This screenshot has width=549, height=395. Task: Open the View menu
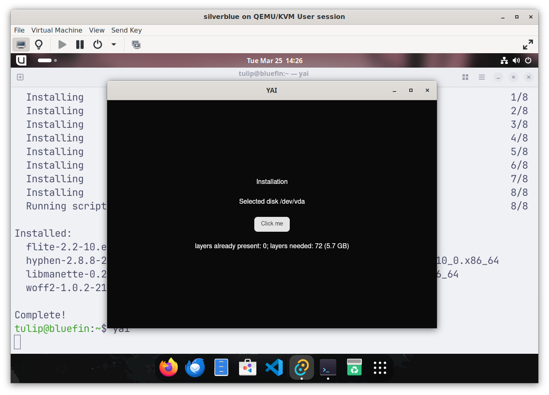pyautogui.click(x=97, y=30)
